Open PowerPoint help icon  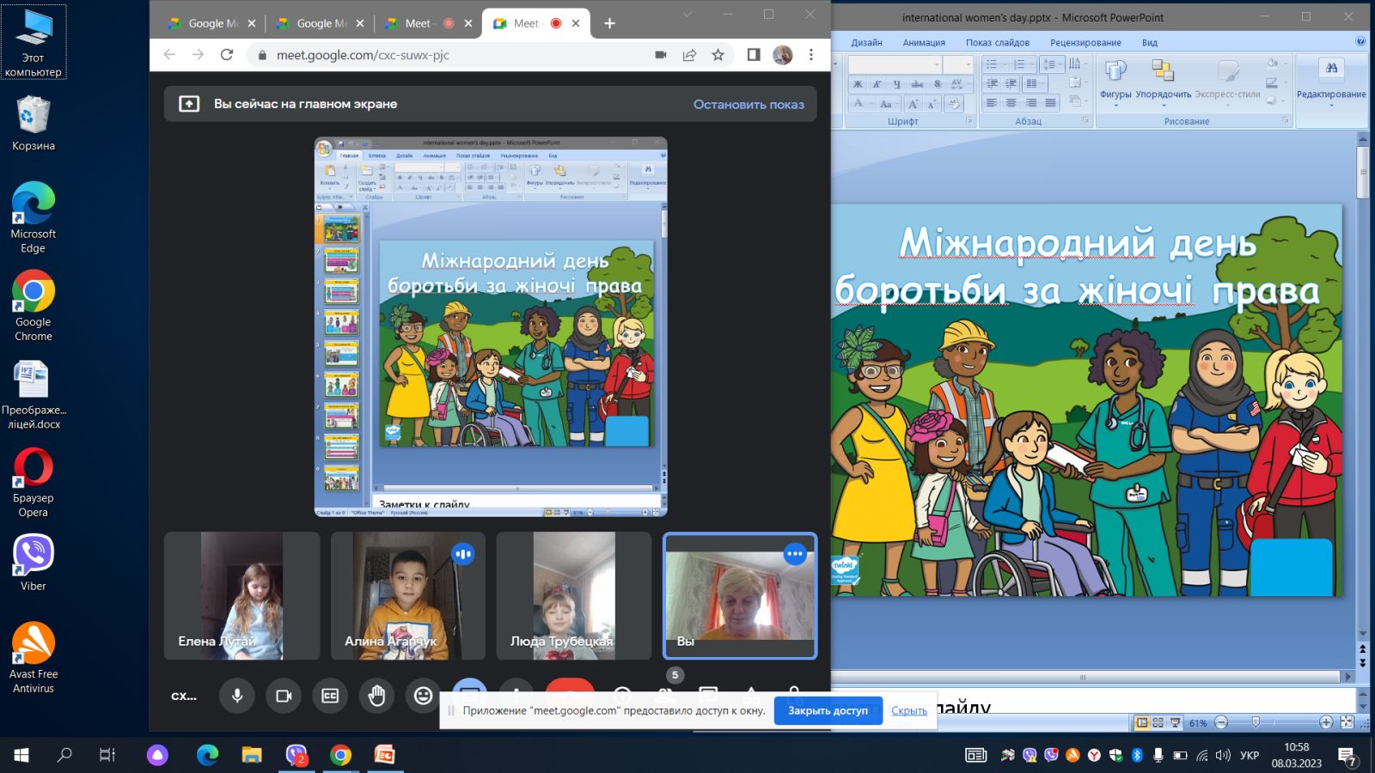(x=1360, y=41)
